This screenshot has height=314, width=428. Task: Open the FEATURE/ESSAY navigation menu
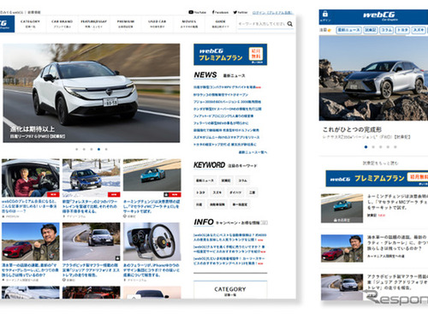coord(93,24)
